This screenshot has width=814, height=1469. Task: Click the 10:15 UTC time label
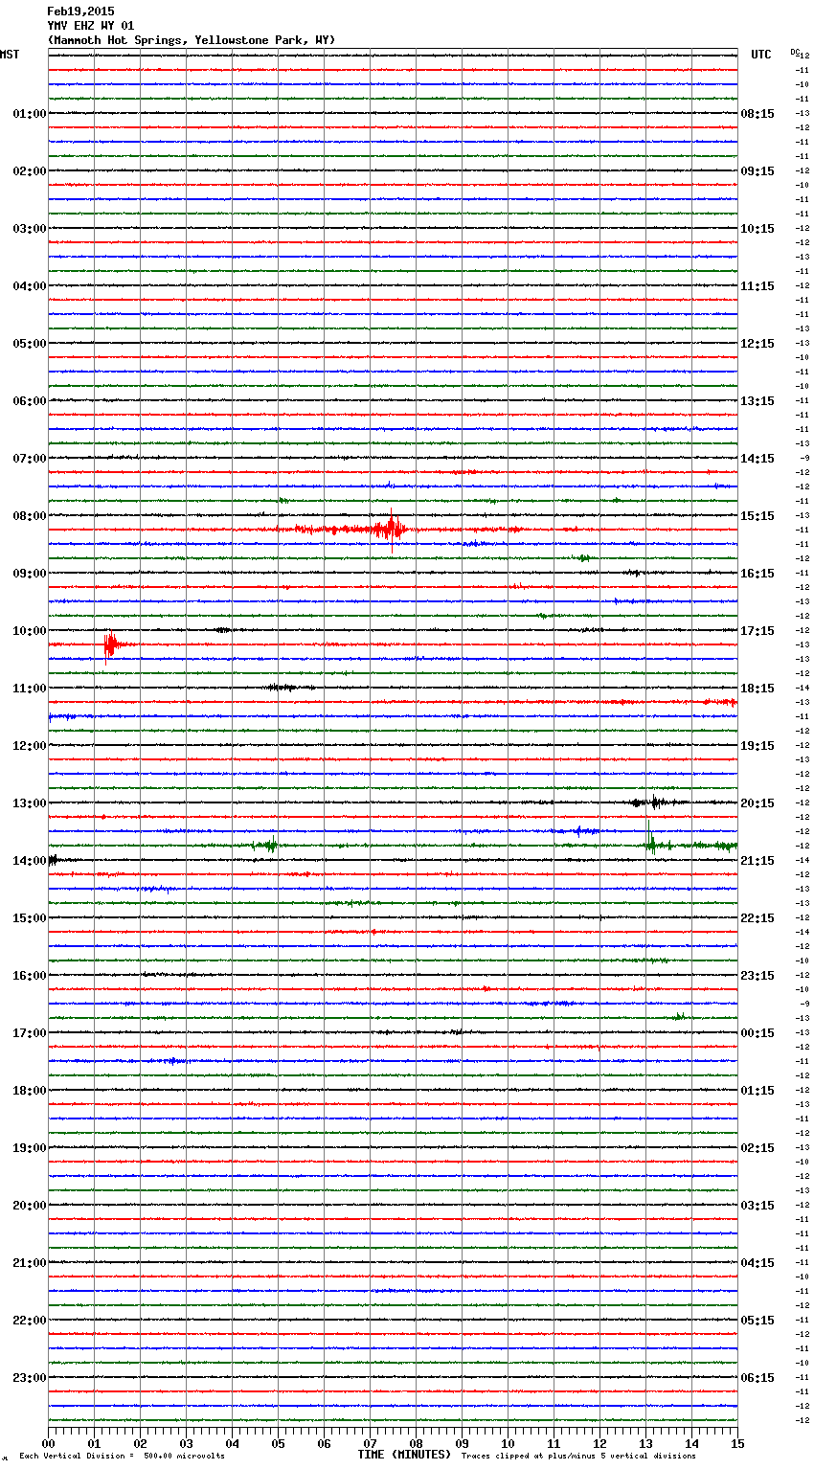[x=757, y=229]
